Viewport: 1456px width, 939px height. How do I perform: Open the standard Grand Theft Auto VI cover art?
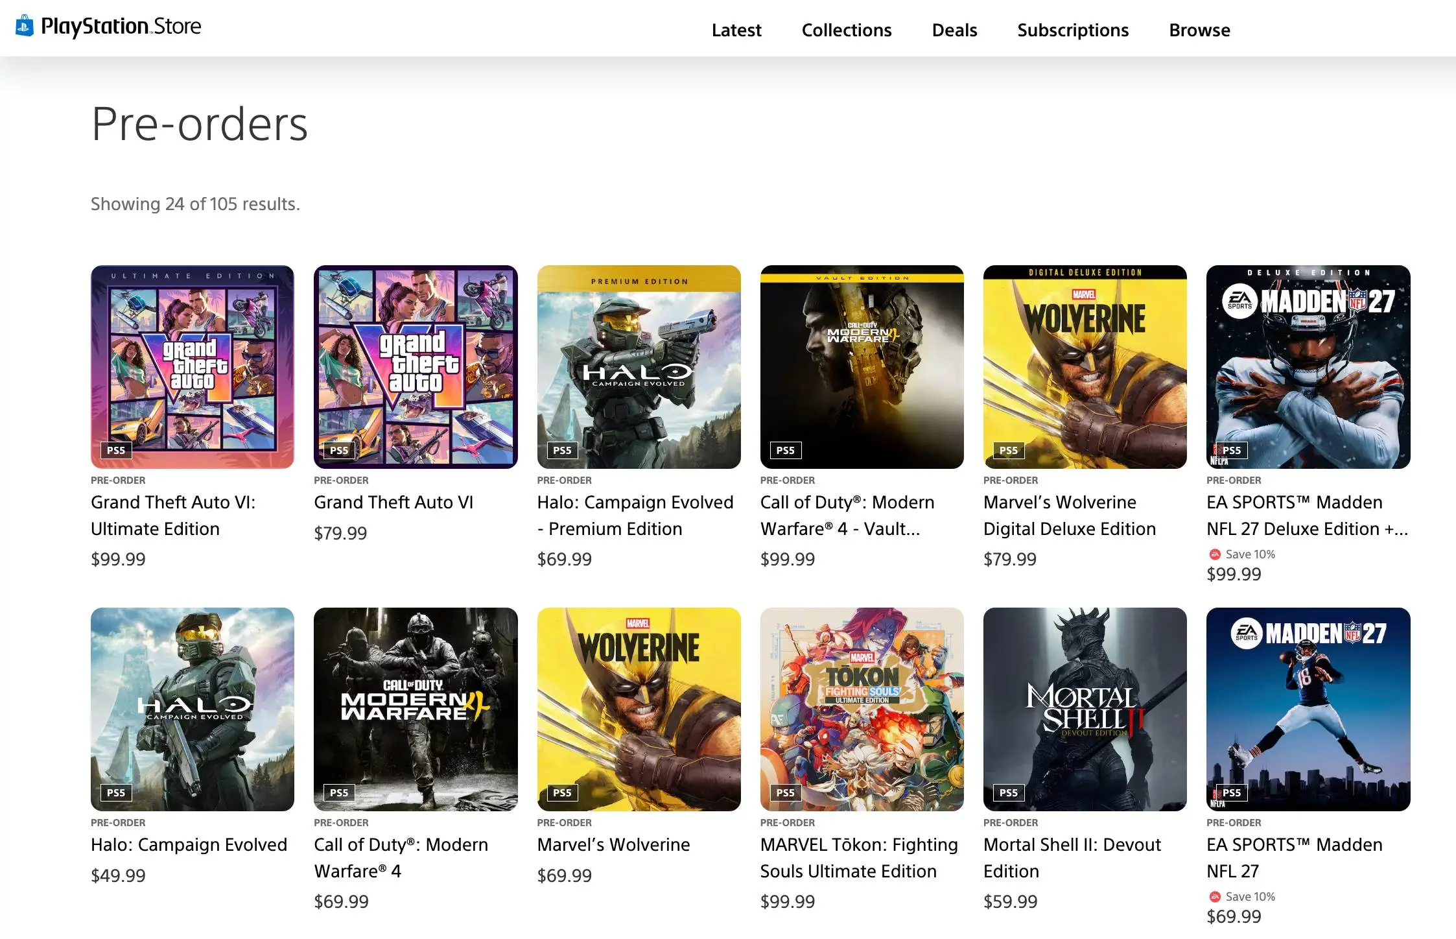416,366
